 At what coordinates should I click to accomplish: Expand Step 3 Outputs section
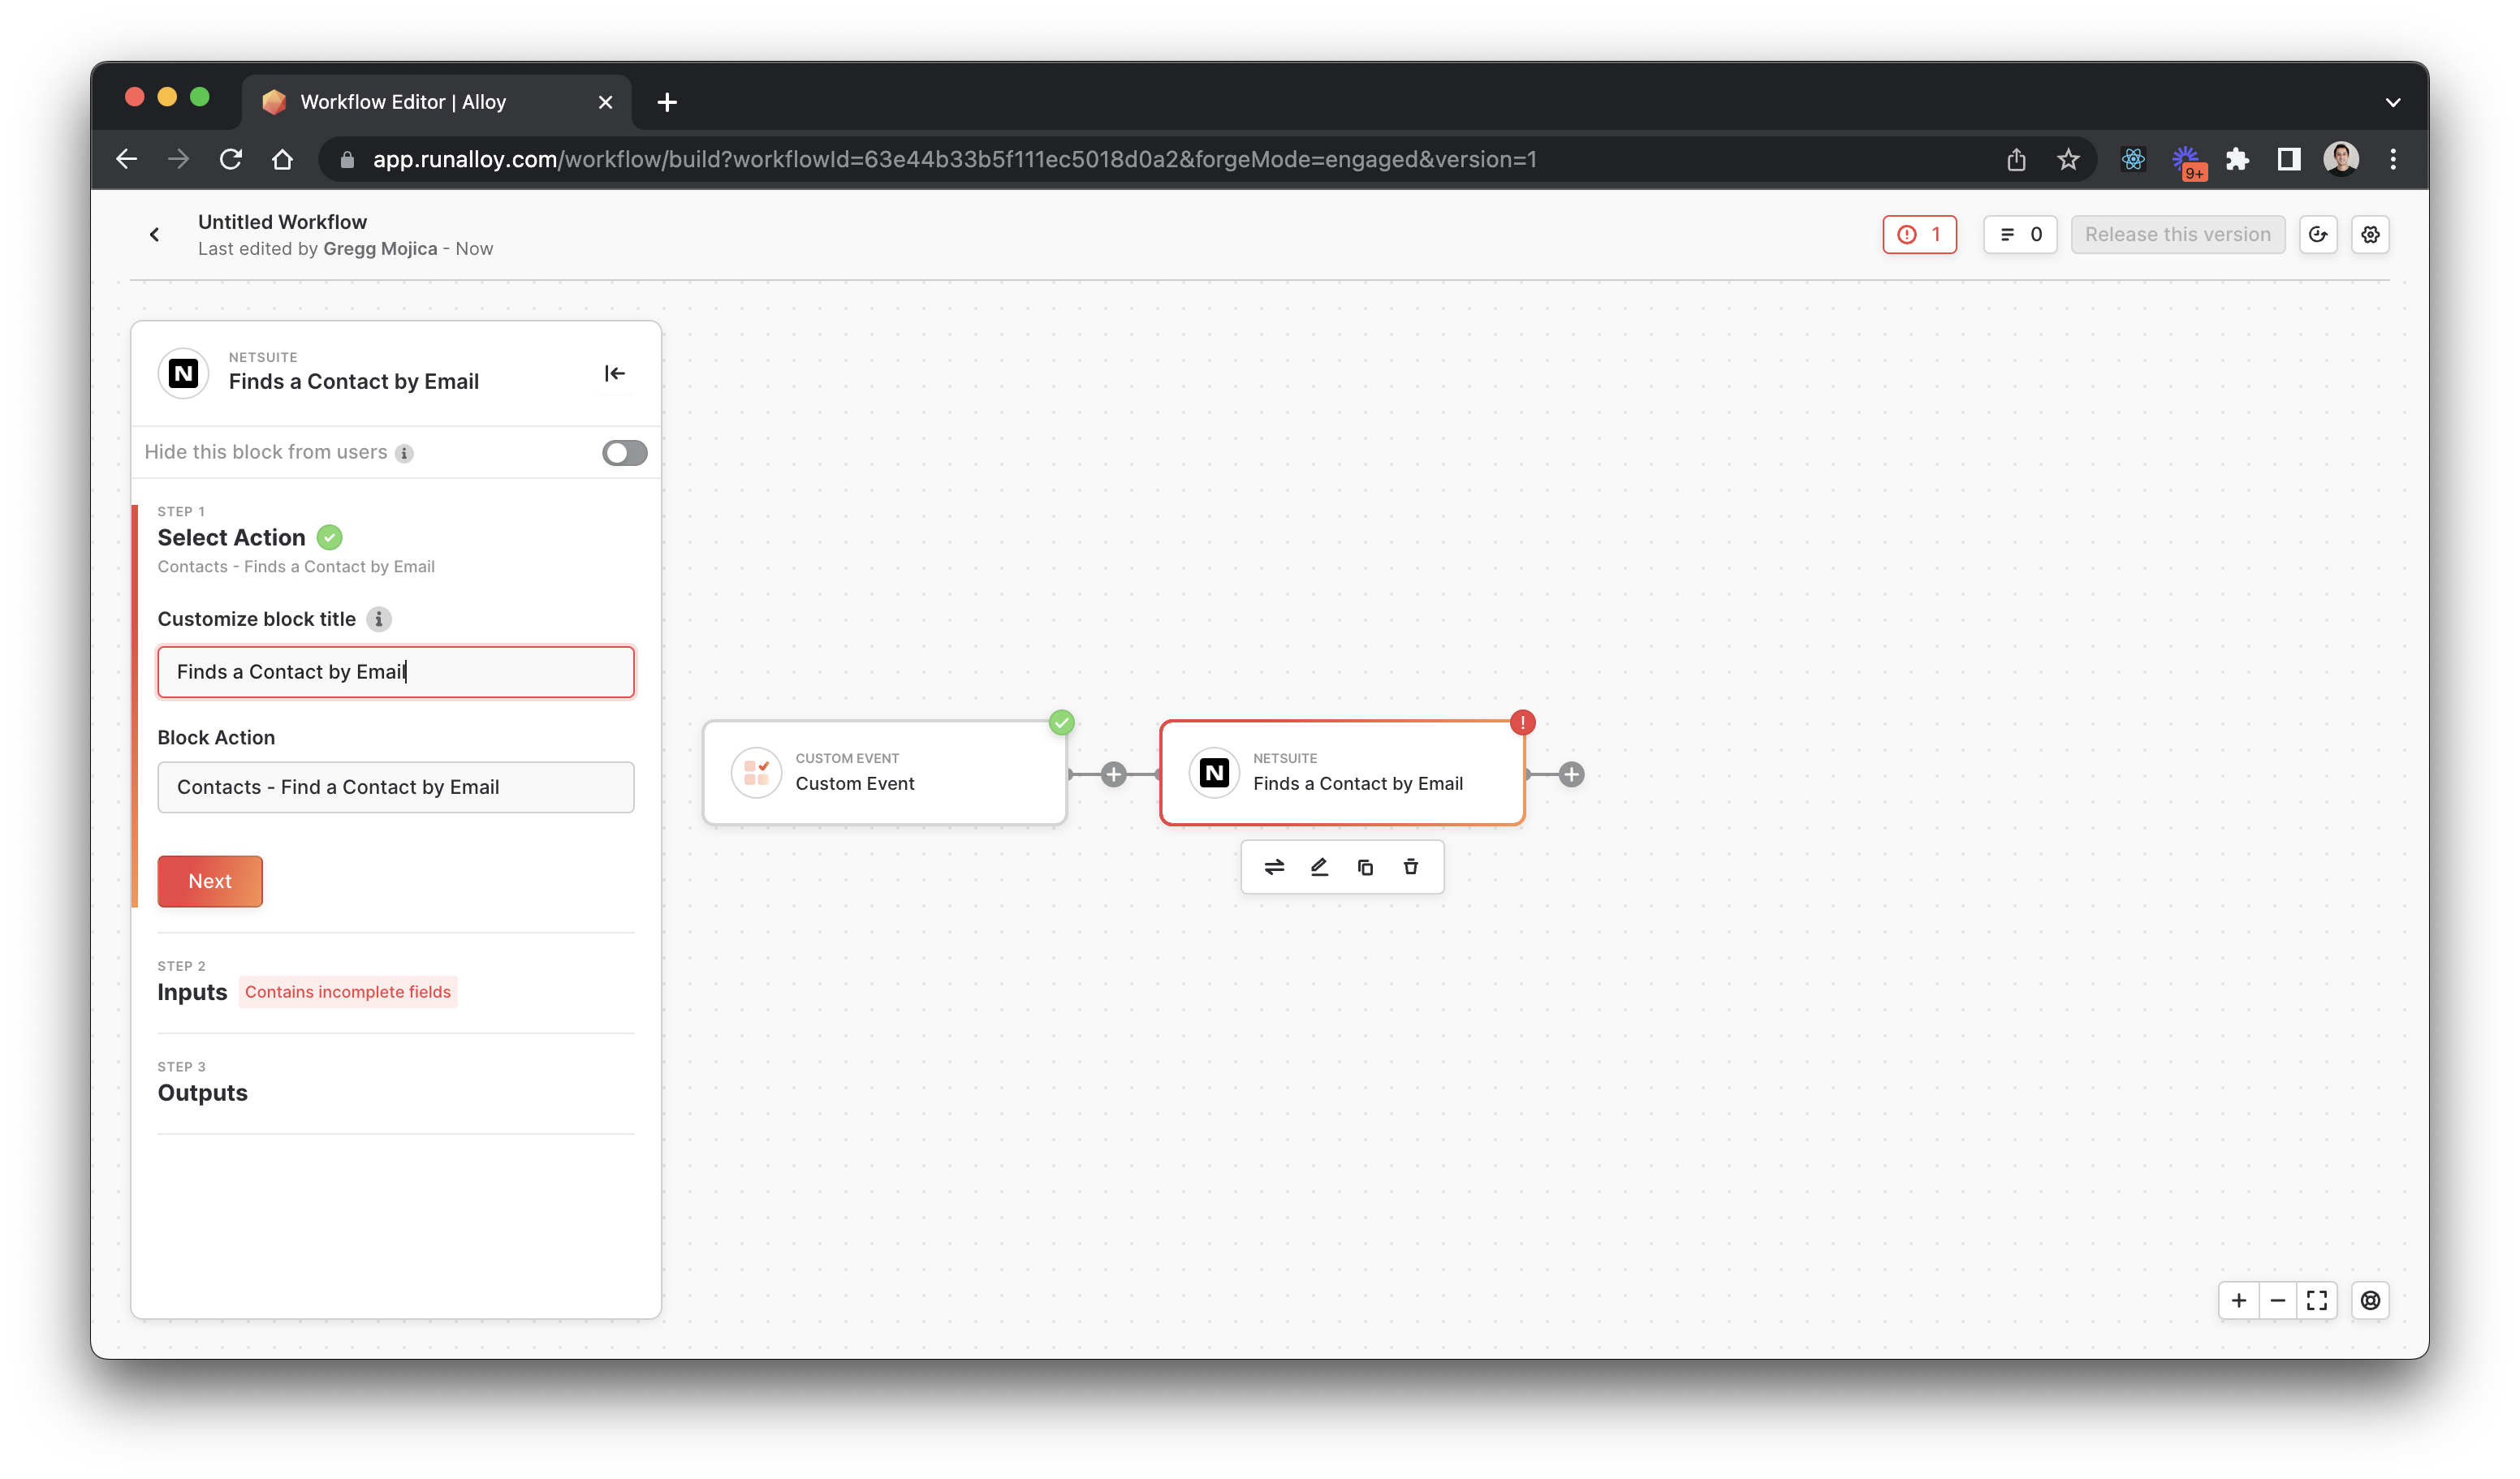[x=202, y=1092]
